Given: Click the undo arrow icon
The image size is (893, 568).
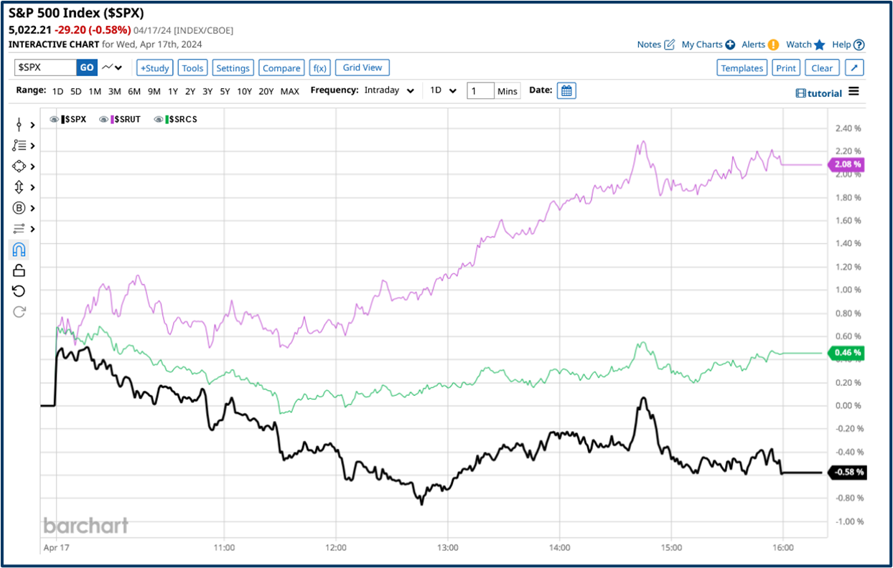Looking at the screenshot, I should [19, 290].
